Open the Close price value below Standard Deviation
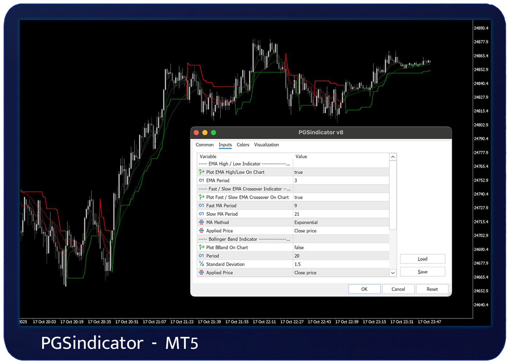The image size is (510, 364). coord(341,273)
